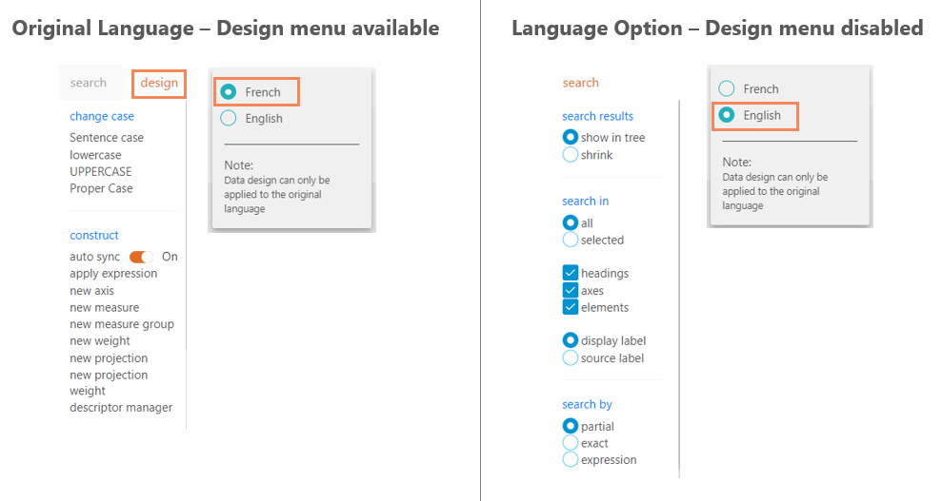Open the design tab in left panel
Screen dimensions: 942x501
(x=159, y=83)
